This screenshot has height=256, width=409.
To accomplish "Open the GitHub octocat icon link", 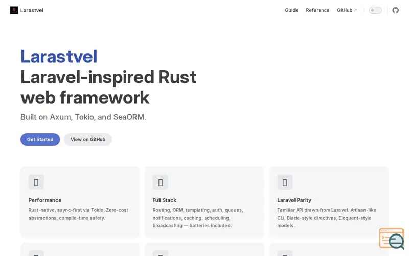I will (x=395, y=10).
